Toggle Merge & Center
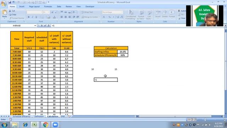Viewport: 227px width, 128px height. pos(90,17)
